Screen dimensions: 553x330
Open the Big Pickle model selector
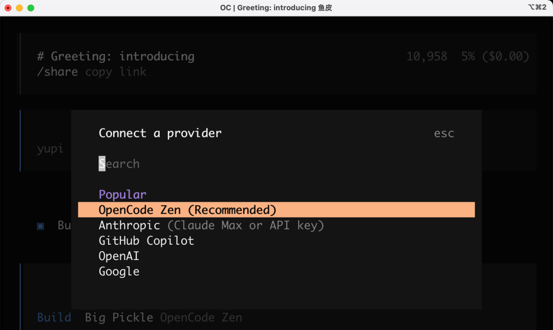tap(118, 317)
